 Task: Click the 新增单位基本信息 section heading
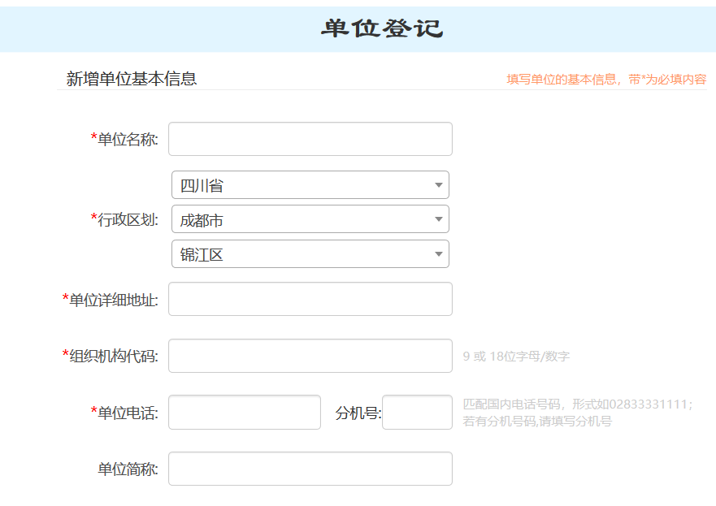tap(132, 79)
